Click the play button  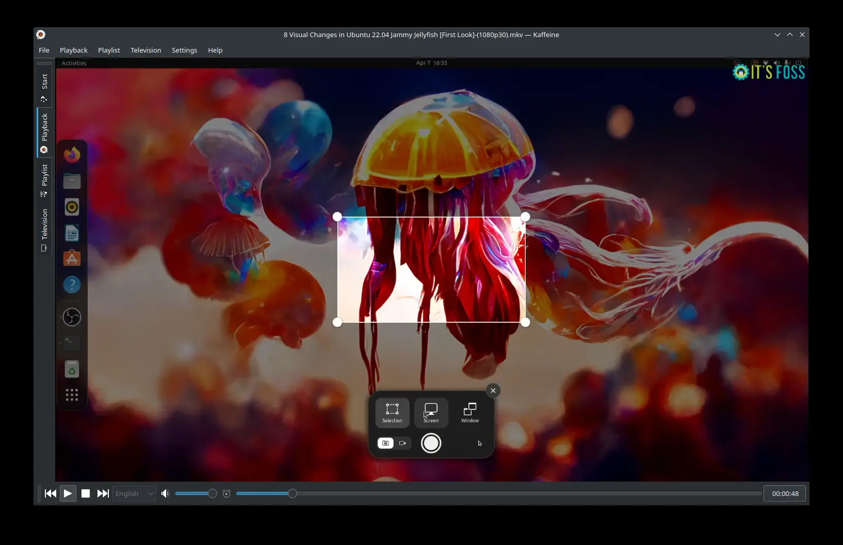click(68, 493)
